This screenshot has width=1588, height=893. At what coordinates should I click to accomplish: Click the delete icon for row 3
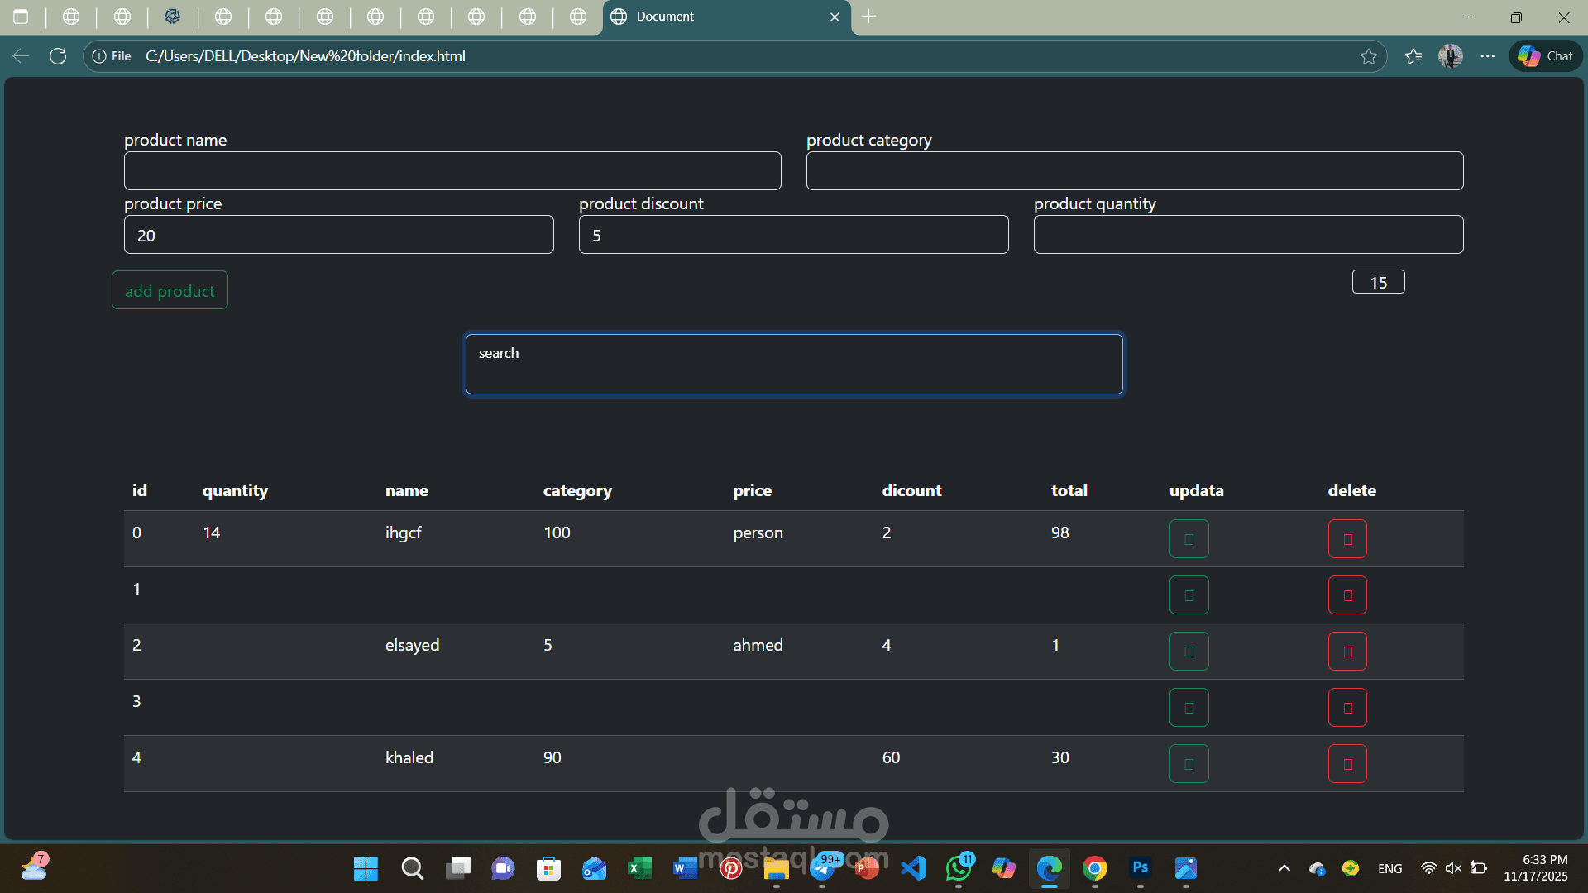(1347, 708)
